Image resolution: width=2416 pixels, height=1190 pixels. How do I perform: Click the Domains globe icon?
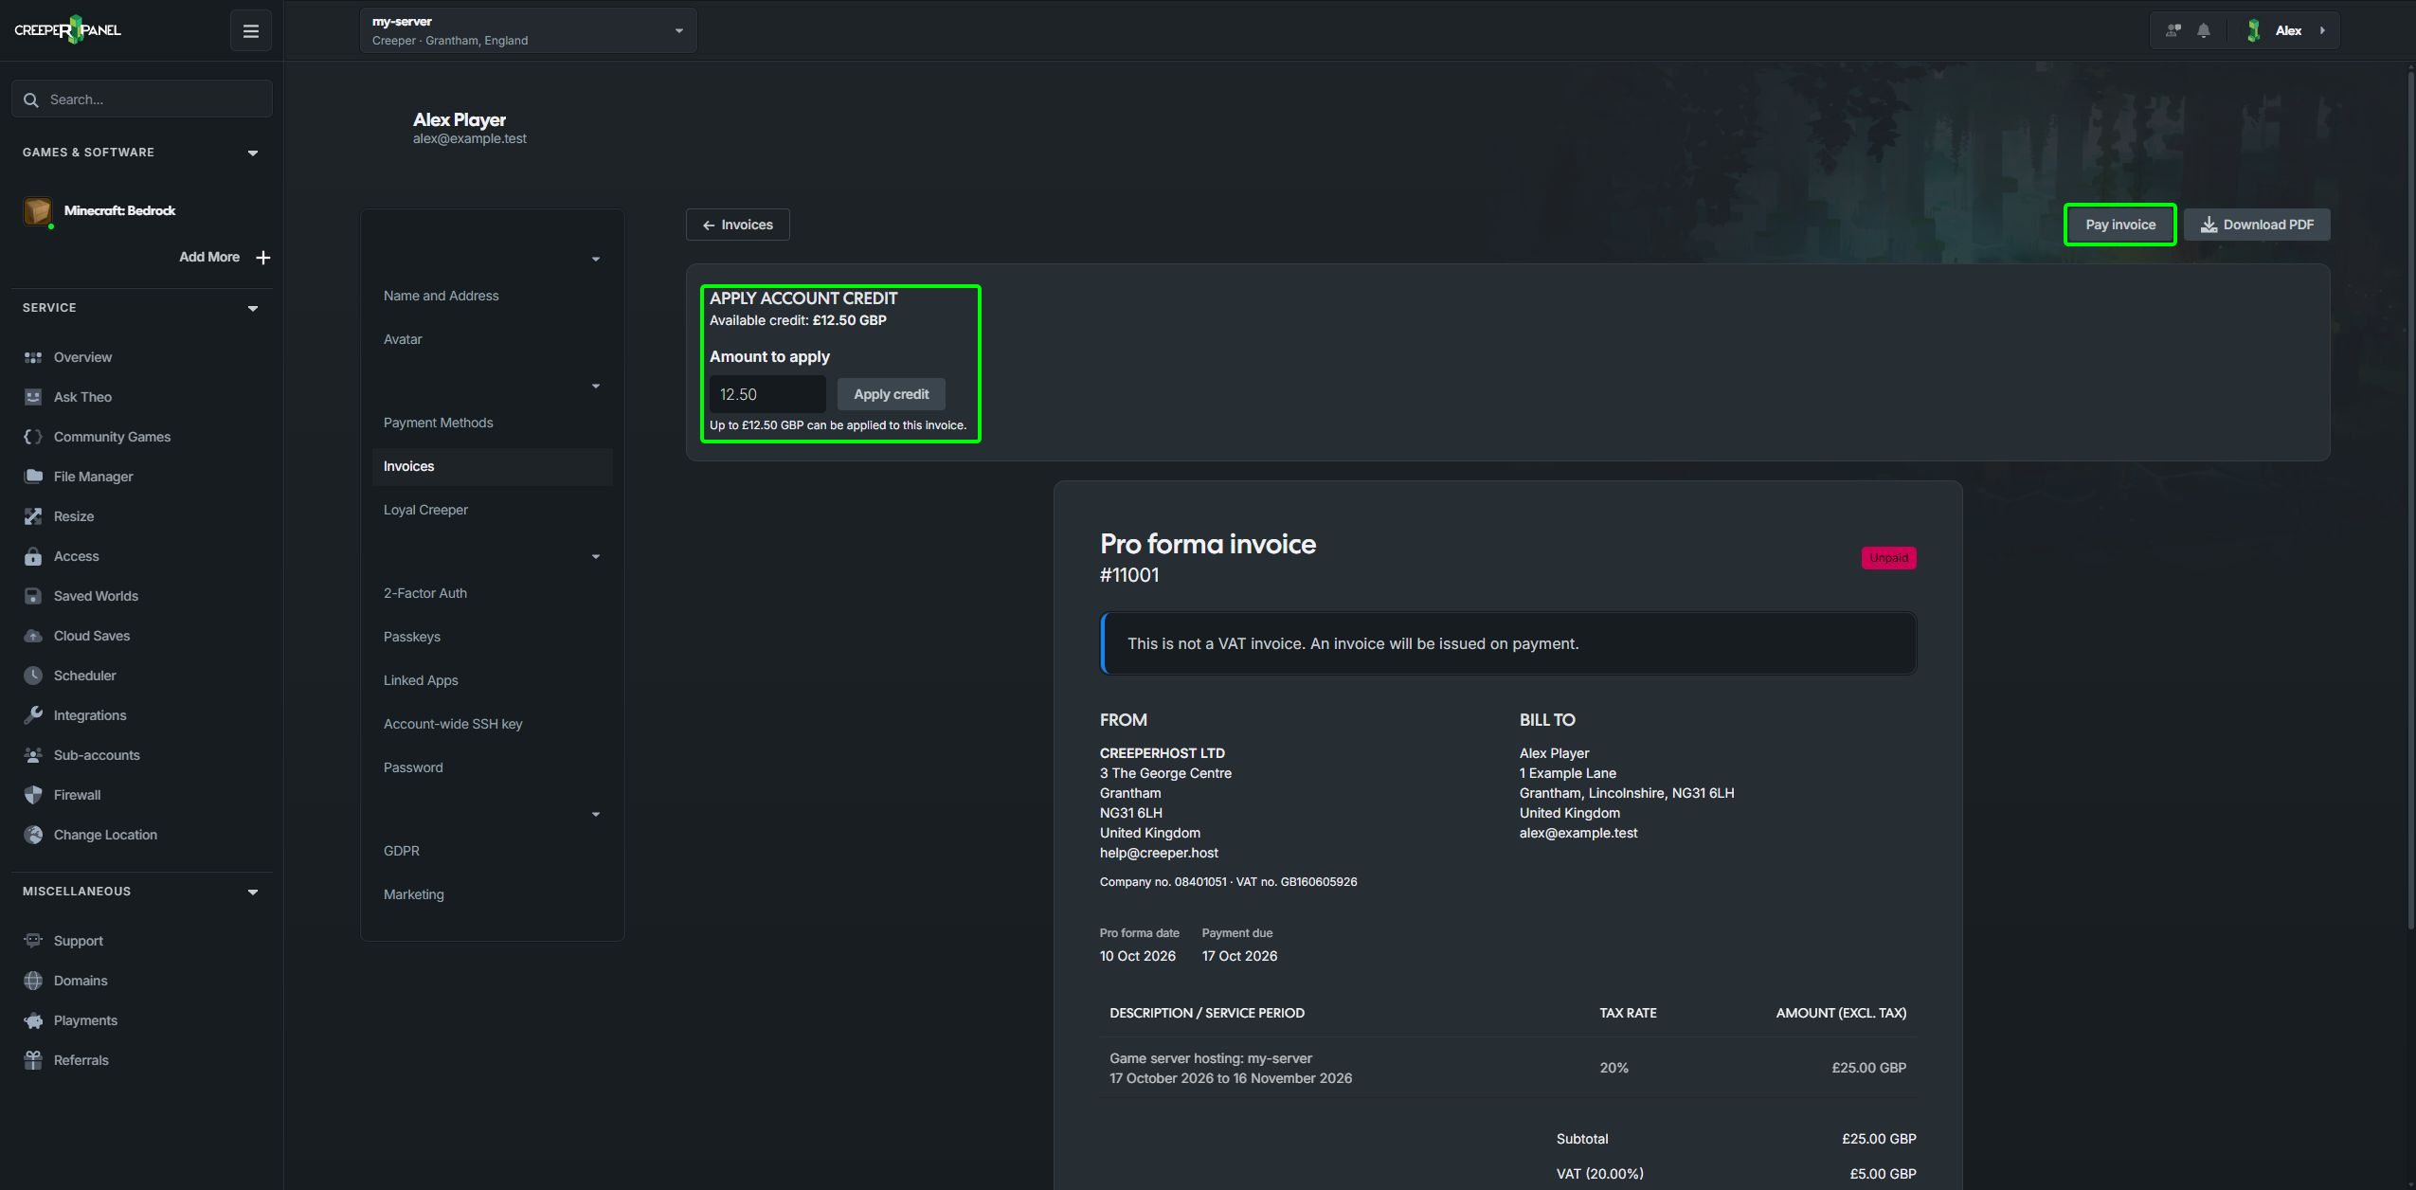(x=33, y=981)
